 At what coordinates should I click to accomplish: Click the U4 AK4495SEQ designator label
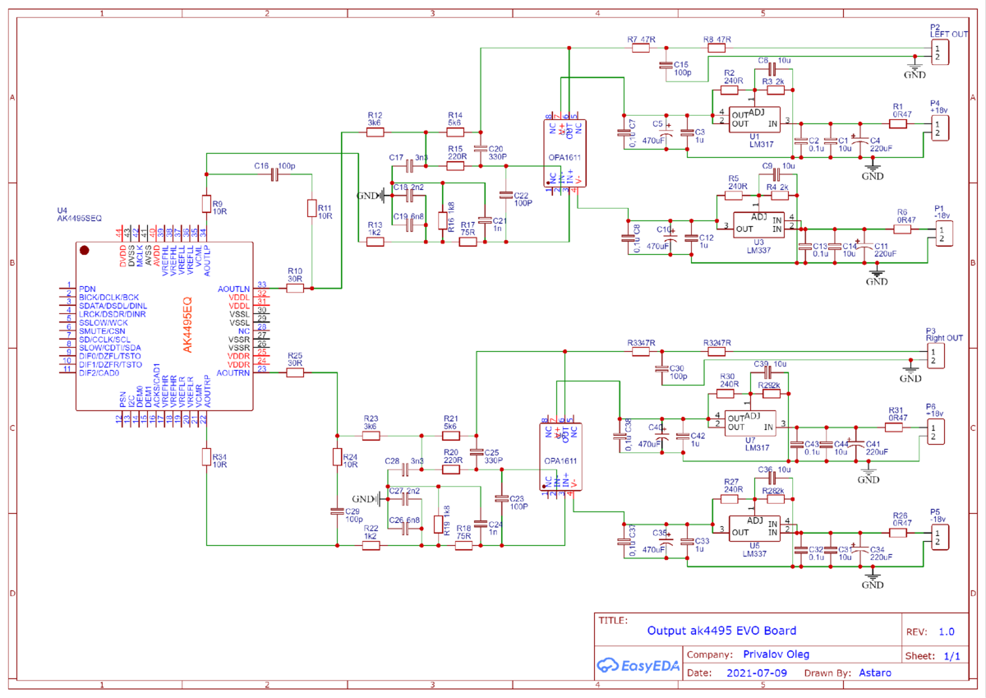pyautogui.click(x=80, y=215)
